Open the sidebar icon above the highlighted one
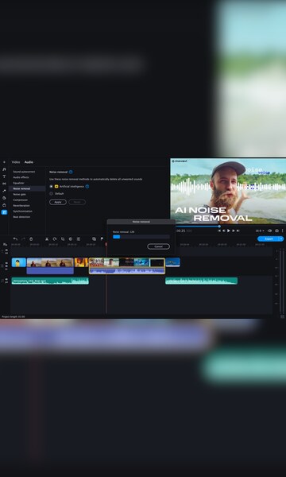286x477 pixels. click(x=4, y=205)
